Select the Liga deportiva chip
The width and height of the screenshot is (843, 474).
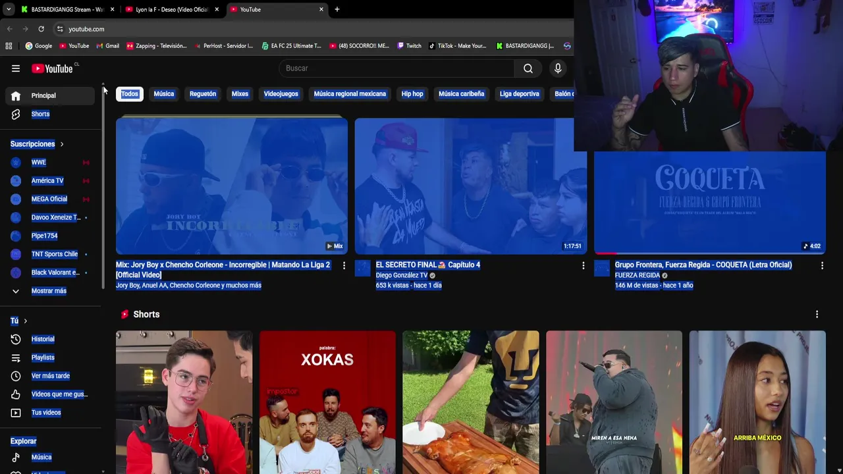[x=520, y=94]
